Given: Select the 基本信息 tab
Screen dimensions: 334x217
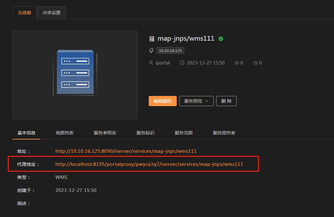Looking at the screenshot, I should (26, 133).
